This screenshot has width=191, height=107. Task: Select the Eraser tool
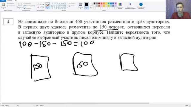point(38,7)
